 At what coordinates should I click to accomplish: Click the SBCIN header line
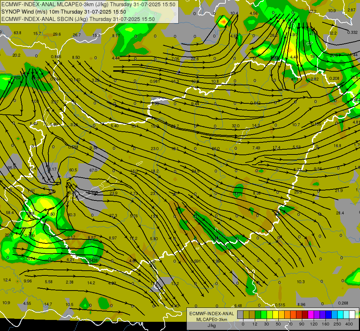coord(78,19)
